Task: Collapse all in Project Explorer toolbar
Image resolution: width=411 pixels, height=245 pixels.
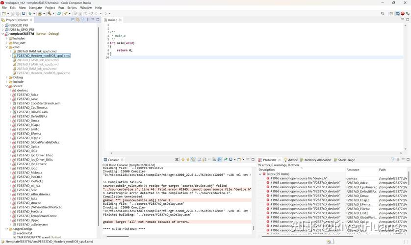Action: tap(73, 20)
